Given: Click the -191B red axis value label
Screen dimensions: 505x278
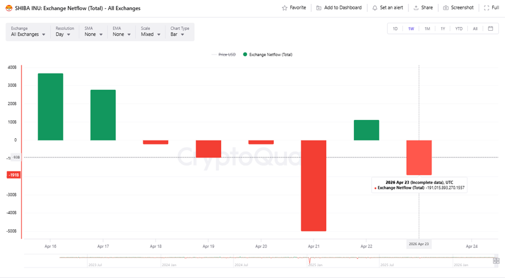Looking at the screenshot, I should pos(14,175).
